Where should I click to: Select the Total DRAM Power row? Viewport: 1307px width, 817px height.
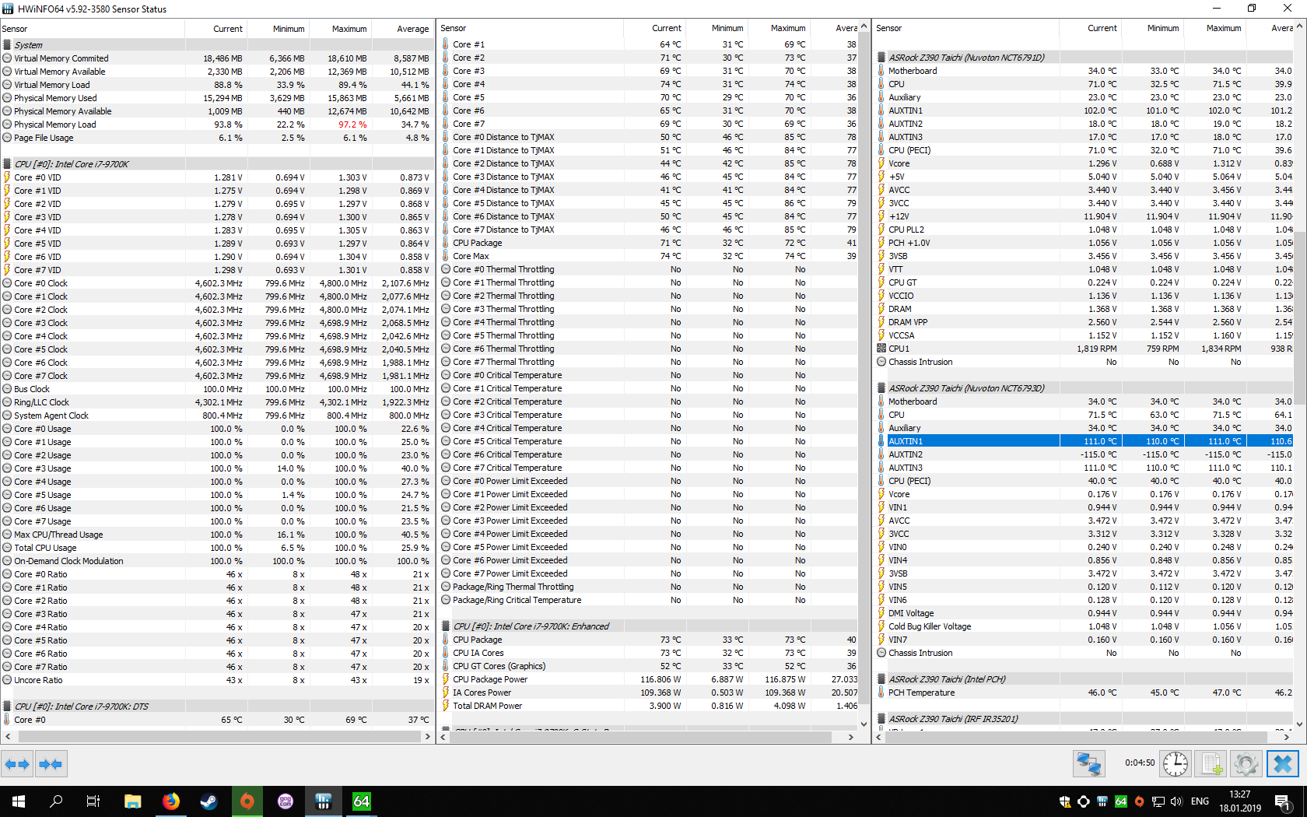pos(649,706)
